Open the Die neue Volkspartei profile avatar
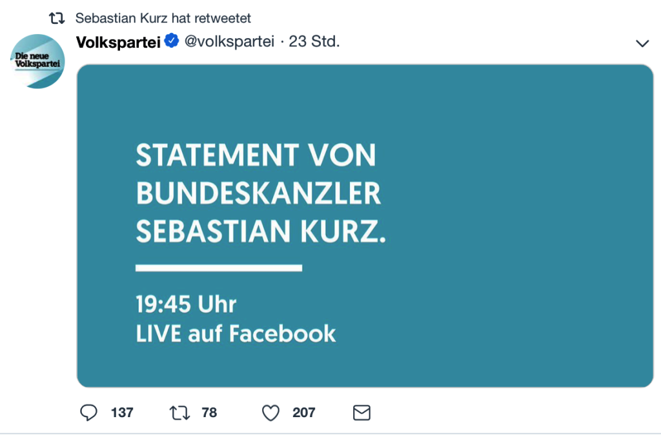The width and height of the screenshot is (661, 441). pyautogui.click(x=38, y=61)
